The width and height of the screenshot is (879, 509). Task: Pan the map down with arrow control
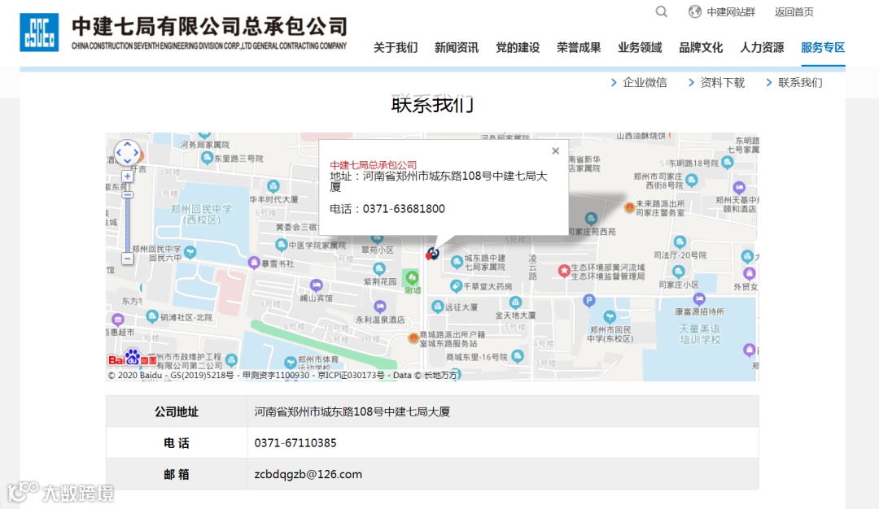[127, 161]
